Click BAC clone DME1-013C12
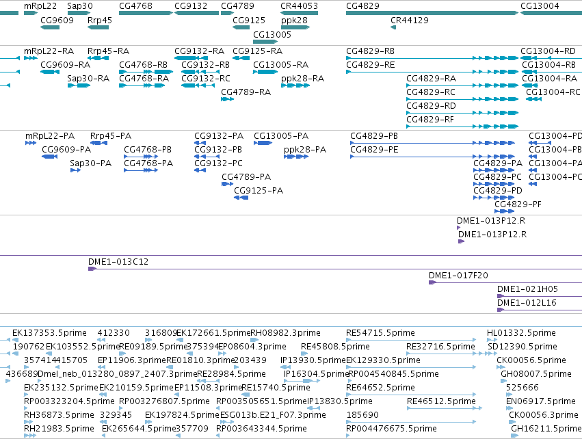 coord(118,262)
